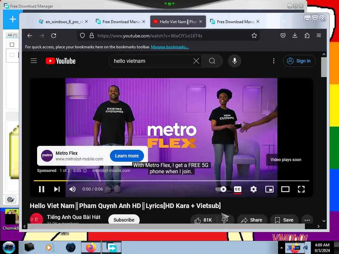Tick the download item row checkbox
339x254 pixels.
click(12, 55)
